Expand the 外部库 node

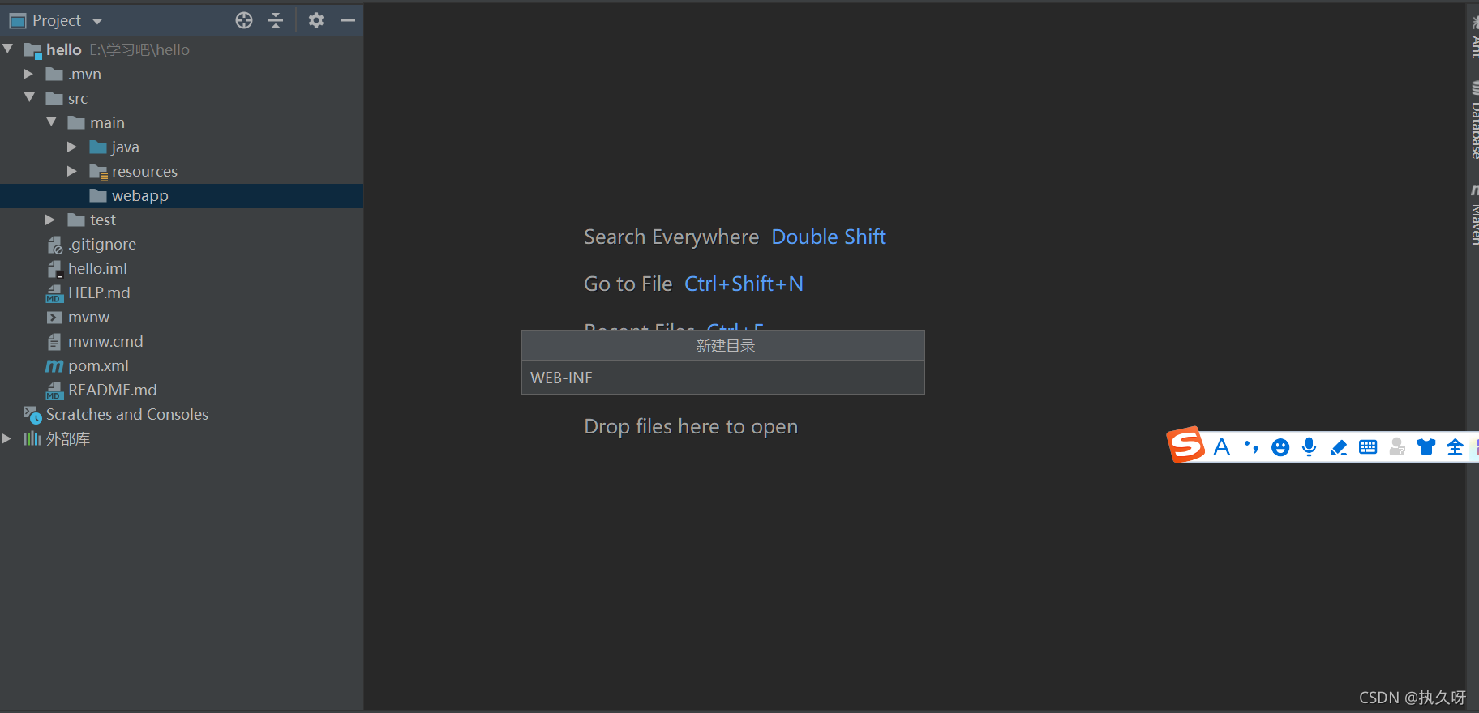coord(6,438)
